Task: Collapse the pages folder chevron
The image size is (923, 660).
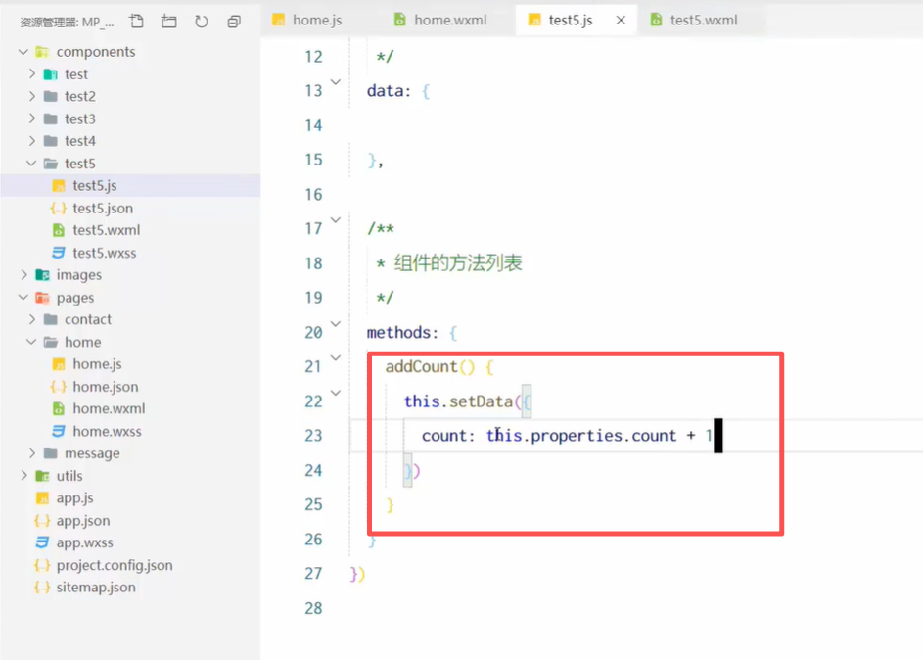Action: point(23,298)
